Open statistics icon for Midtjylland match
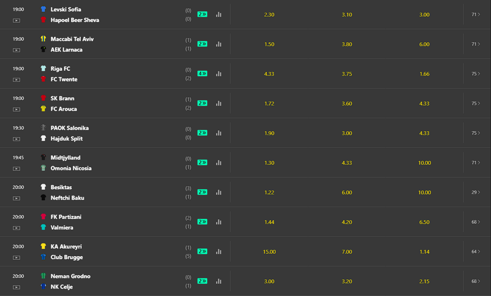The height and width of the screenshot is (296, 491). coord(218,163)
